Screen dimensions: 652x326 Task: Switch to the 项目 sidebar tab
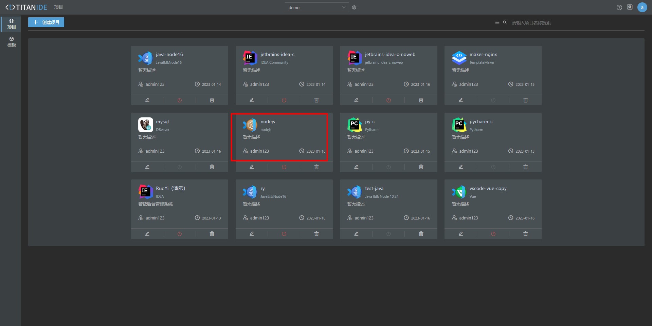click(12, 24)
